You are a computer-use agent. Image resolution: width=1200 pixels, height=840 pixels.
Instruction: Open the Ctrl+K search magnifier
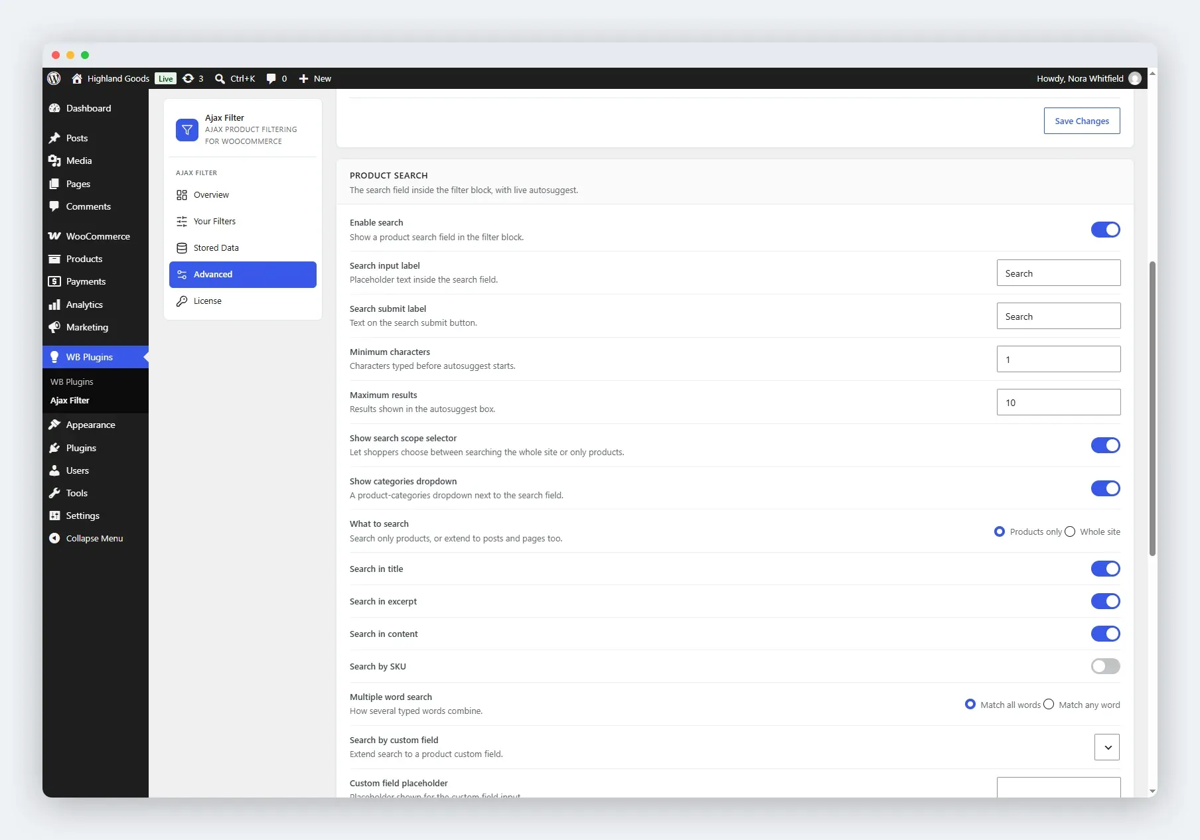pos(220,78)
